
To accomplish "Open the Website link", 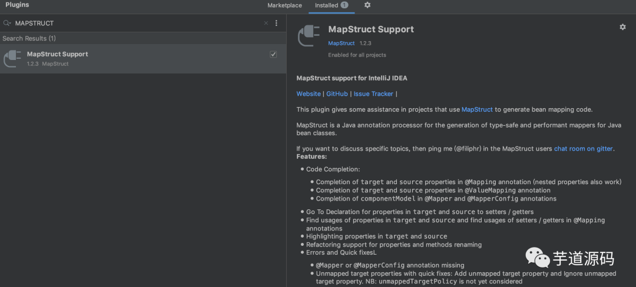I will point(309,94).
